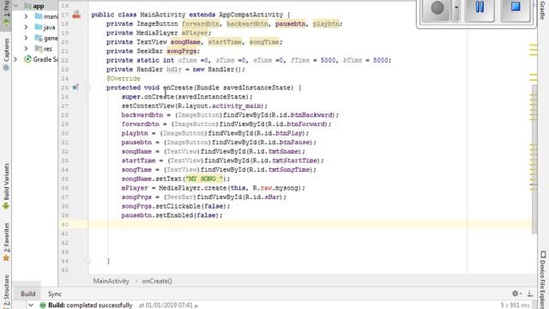Switch to the Build tab
The image size is (549, 309).
28,294
